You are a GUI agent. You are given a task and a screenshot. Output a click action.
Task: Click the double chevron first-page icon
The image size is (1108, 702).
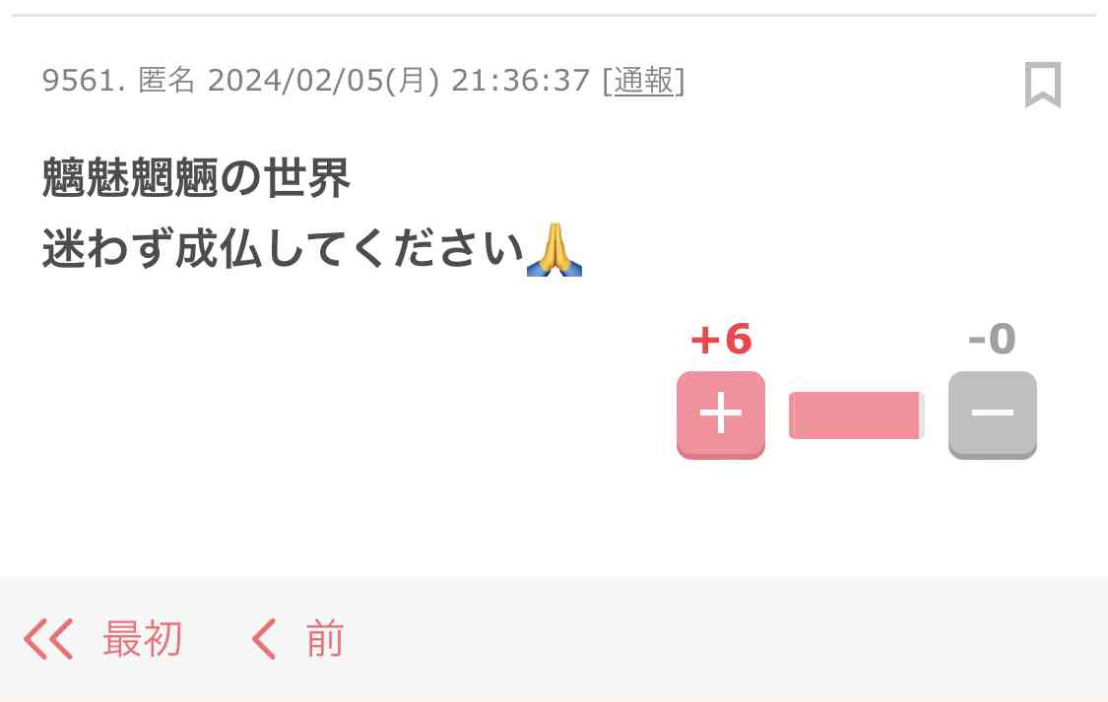(x=49, y=639)
